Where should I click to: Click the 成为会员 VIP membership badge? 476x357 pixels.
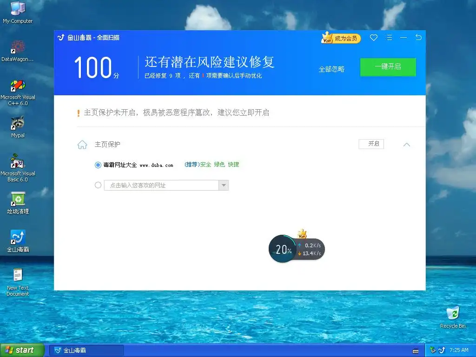pos(341,38)
